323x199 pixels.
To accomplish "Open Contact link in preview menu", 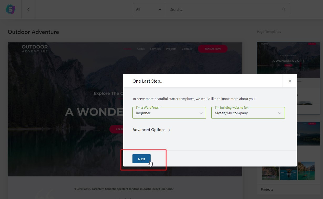I will pyautogui.click(x=187, y=49).
